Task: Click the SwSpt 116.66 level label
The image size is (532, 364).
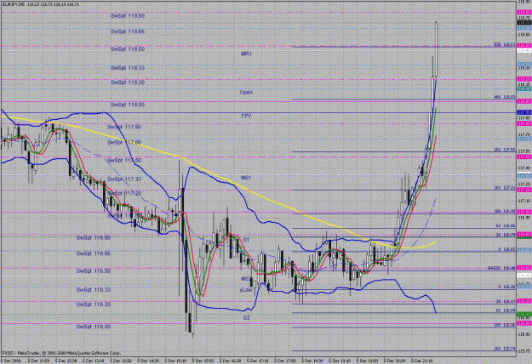Action: click(94, 253)
